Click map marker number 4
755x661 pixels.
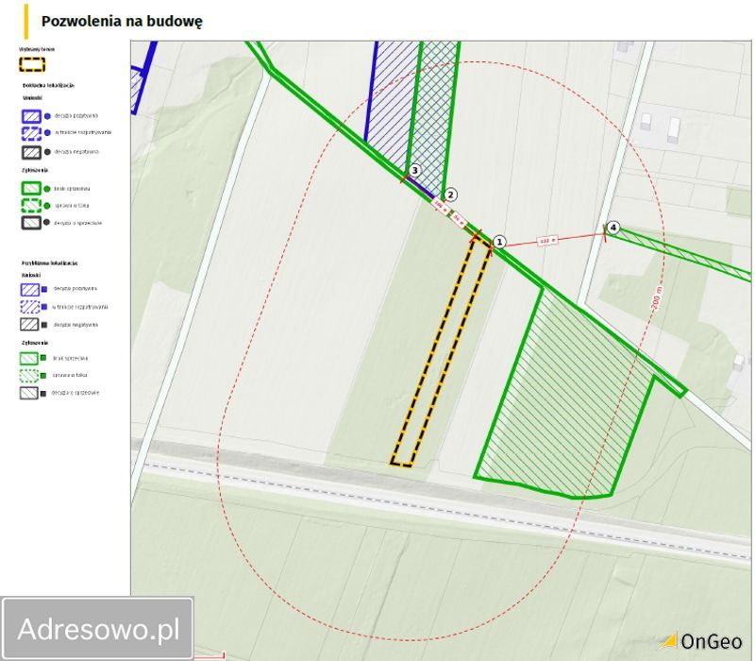(x=612, y=228)
